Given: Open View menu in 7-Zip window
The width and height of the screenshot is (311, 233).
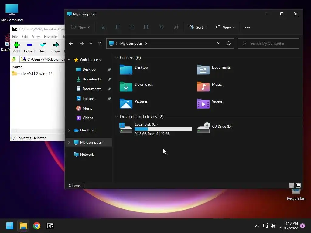Looking at the screenshot, I should tap(36, 37).
